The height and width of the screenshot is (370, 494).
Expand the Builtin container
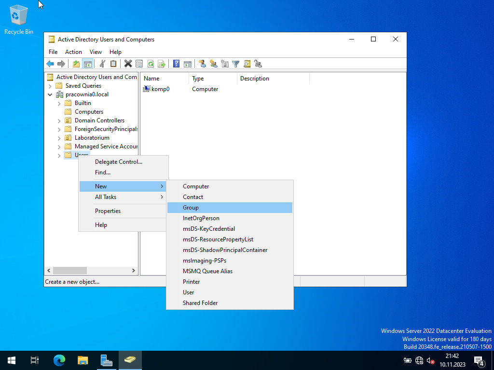[59, 103]
